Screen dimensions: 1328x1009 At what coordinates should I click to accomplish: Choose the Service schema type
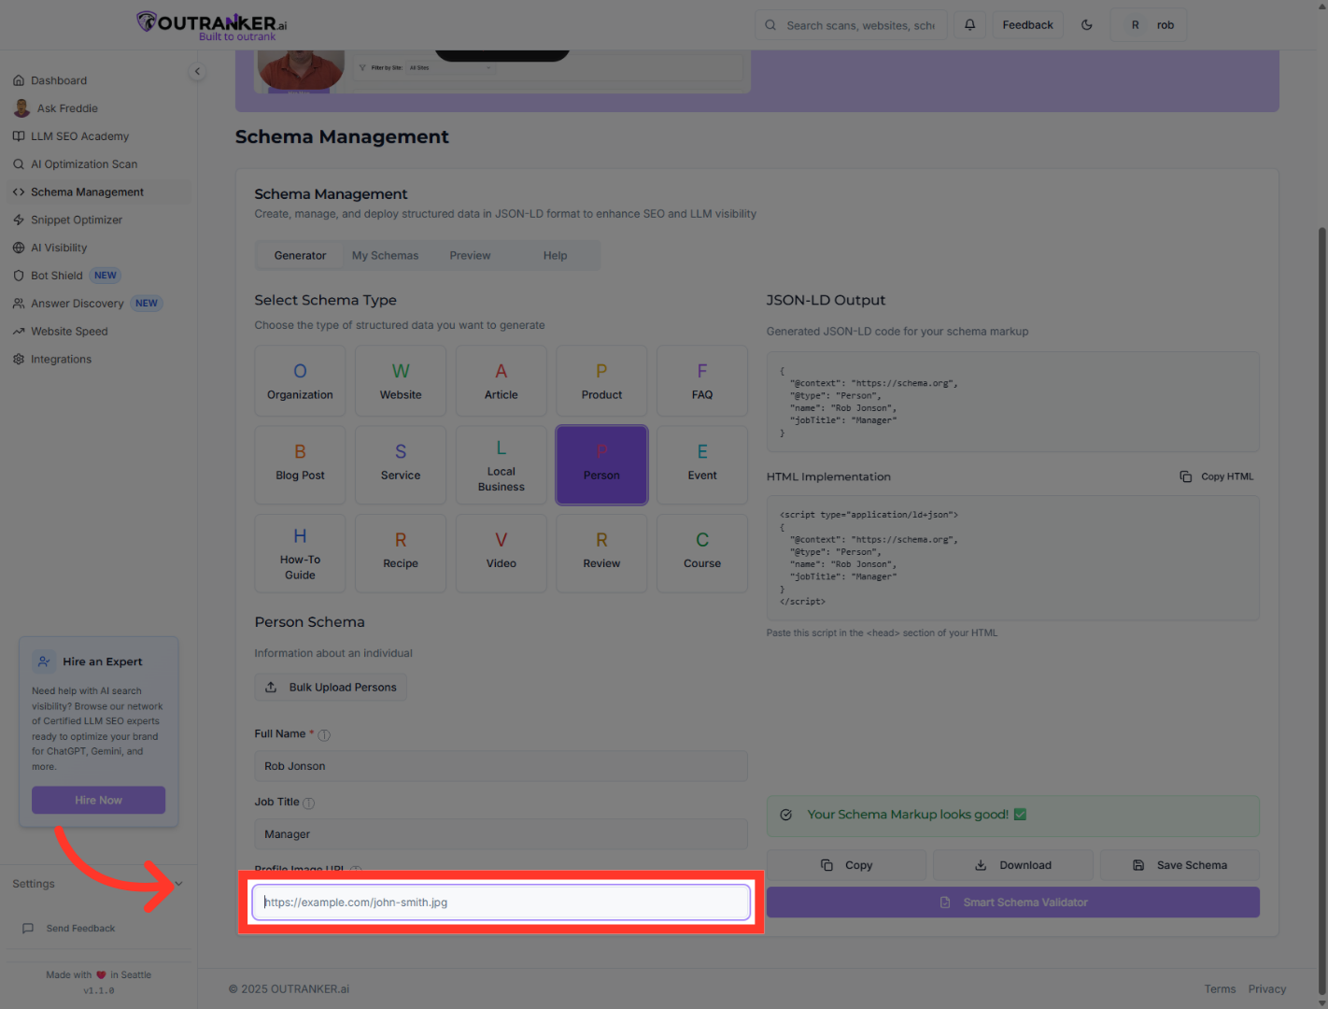point(401,465)
